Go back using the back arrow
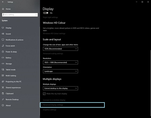The image size is (151, 118). point(3,2)
